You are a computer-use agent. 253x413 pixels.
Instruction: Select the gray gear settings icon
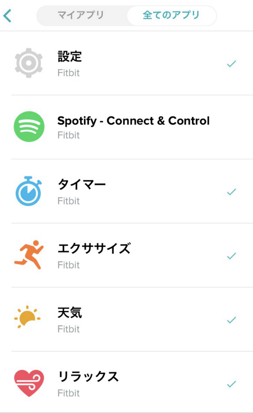pyautogui.click(x=29, y=63)
